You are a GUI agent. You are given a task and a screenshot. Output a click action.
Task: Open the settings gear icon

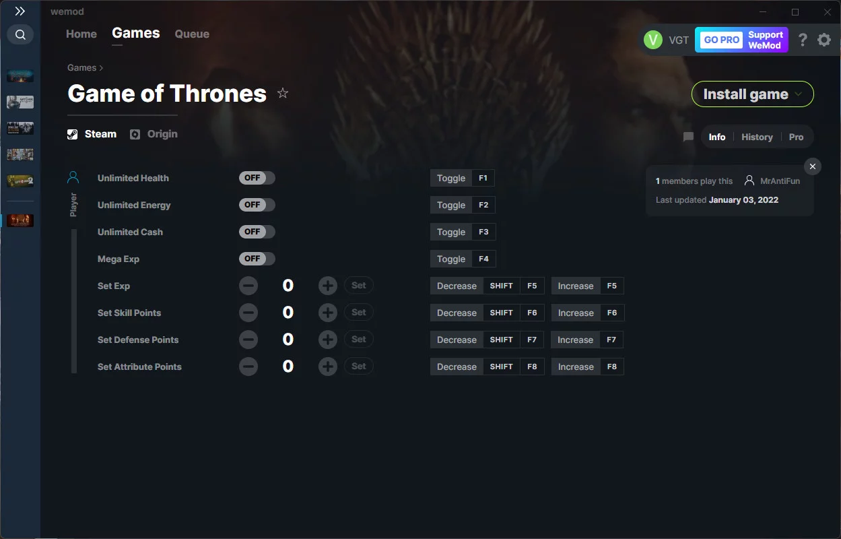(824, 40)
